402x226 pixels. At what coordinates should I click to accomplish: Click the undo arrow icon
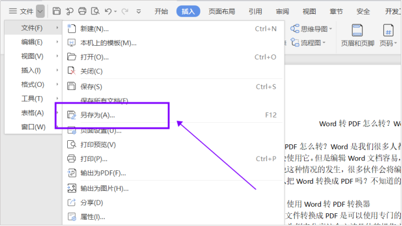pos(108,11)
